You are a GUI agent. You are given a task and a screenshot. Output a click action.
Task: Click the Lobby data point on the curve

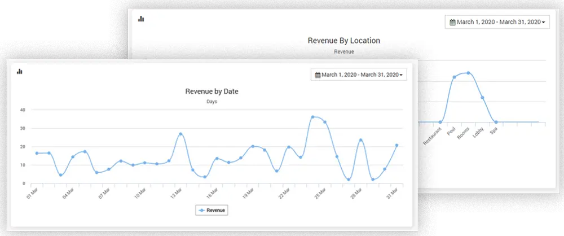482,97
